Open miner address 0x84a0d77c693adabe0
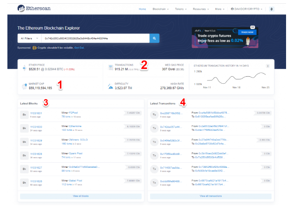 click(x=84, y=167)
